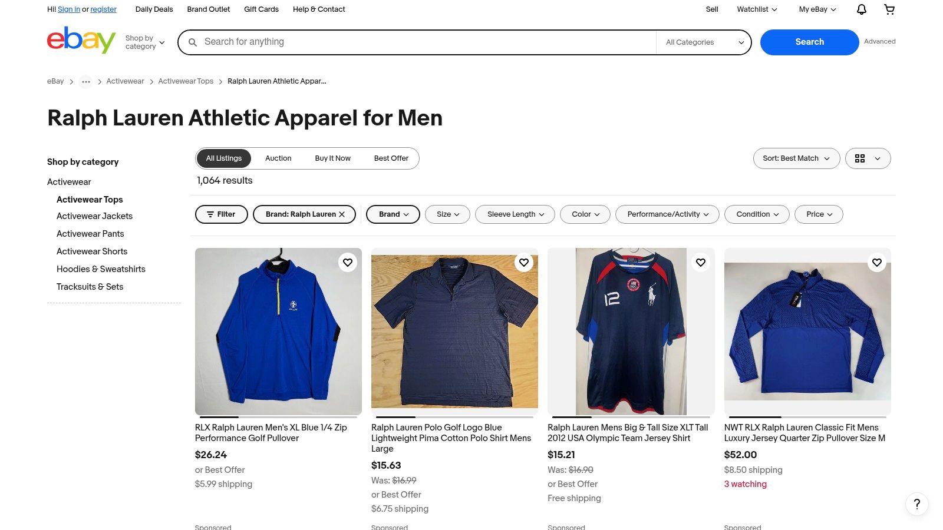Open the shopping cart
Screen dimensions: 943x530
pos(889,9)
